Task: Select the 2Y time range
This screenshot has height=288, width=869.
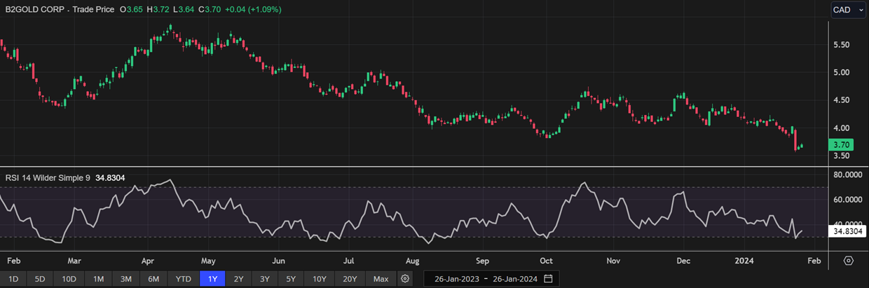Action: point(240,279)
